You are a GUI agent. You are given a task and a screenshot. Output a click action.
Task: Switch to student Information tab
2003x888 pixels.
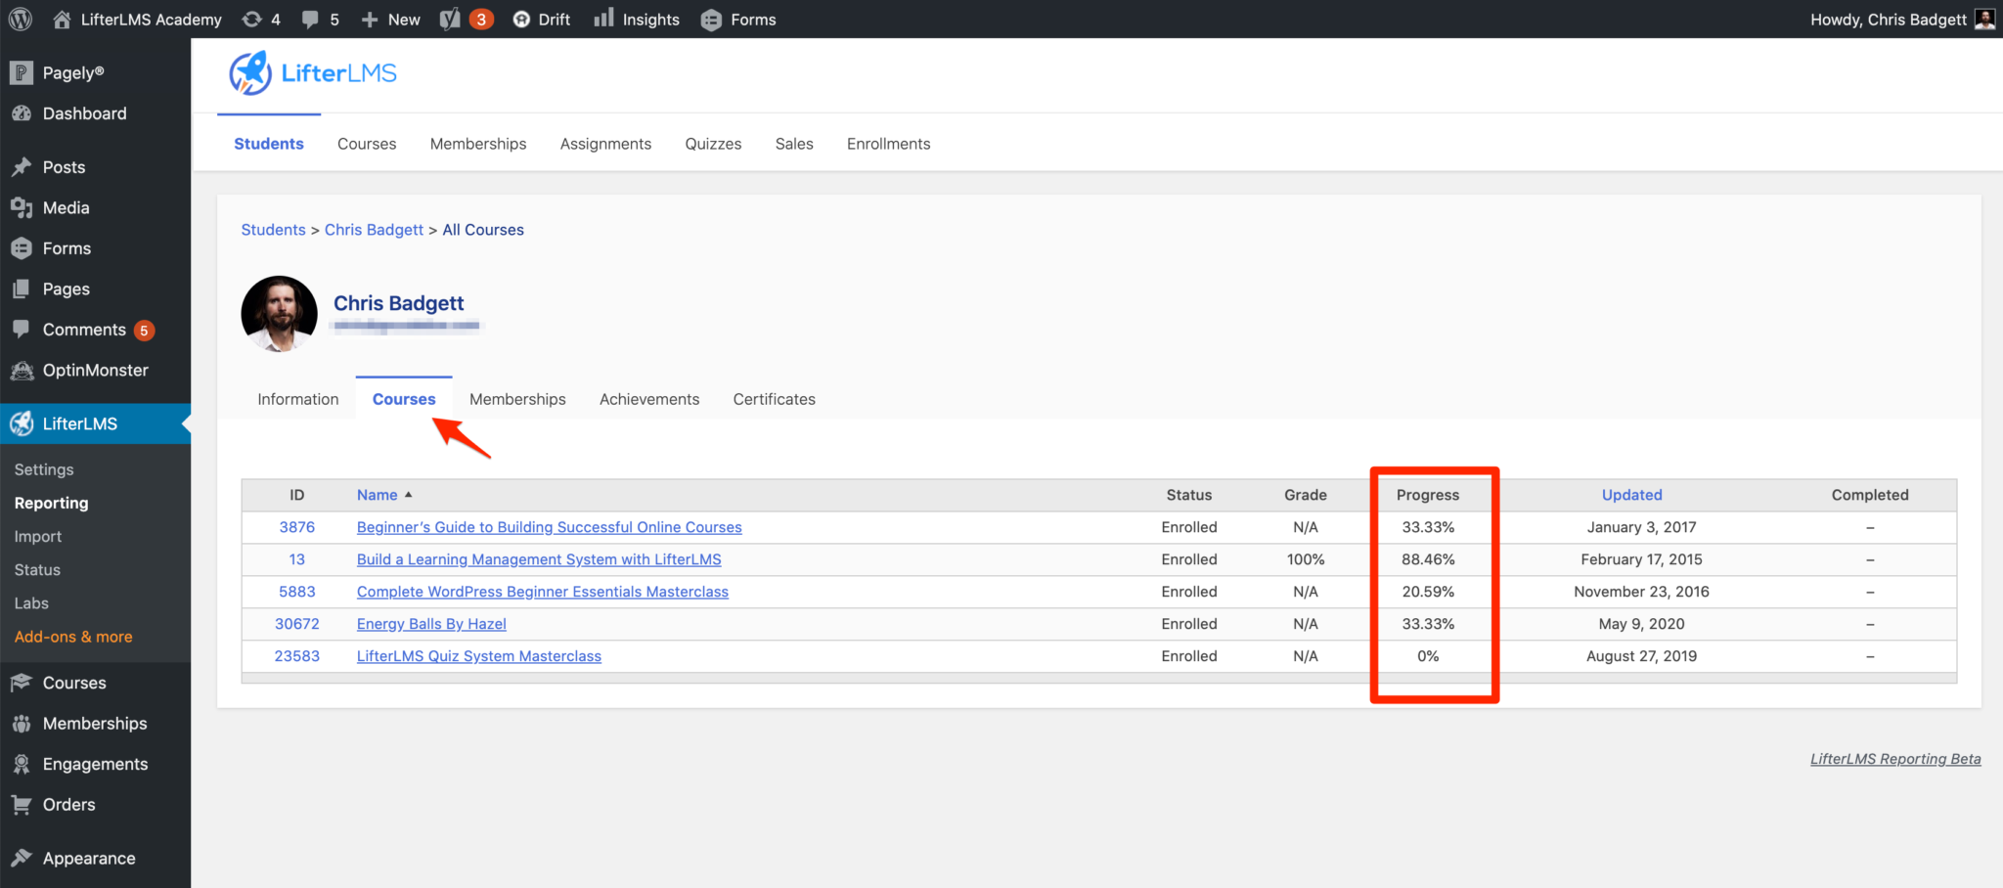point(298,399)
